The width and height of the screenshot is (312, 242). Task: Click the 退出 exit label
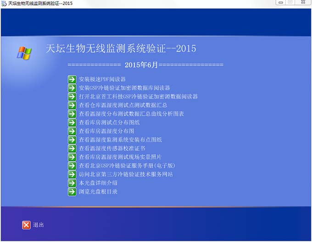(x=39, y=225)
